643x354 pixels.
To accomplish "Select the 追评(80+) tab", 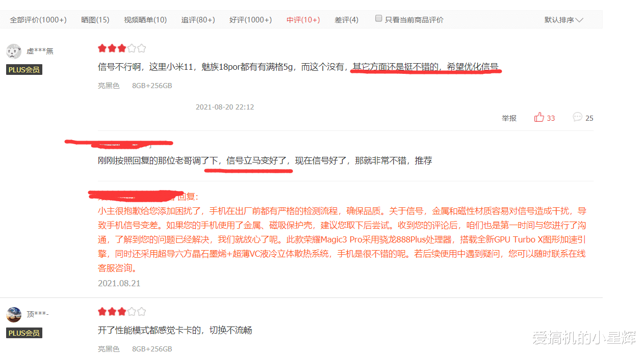I will pyautogui.click(x=198, y=19).
